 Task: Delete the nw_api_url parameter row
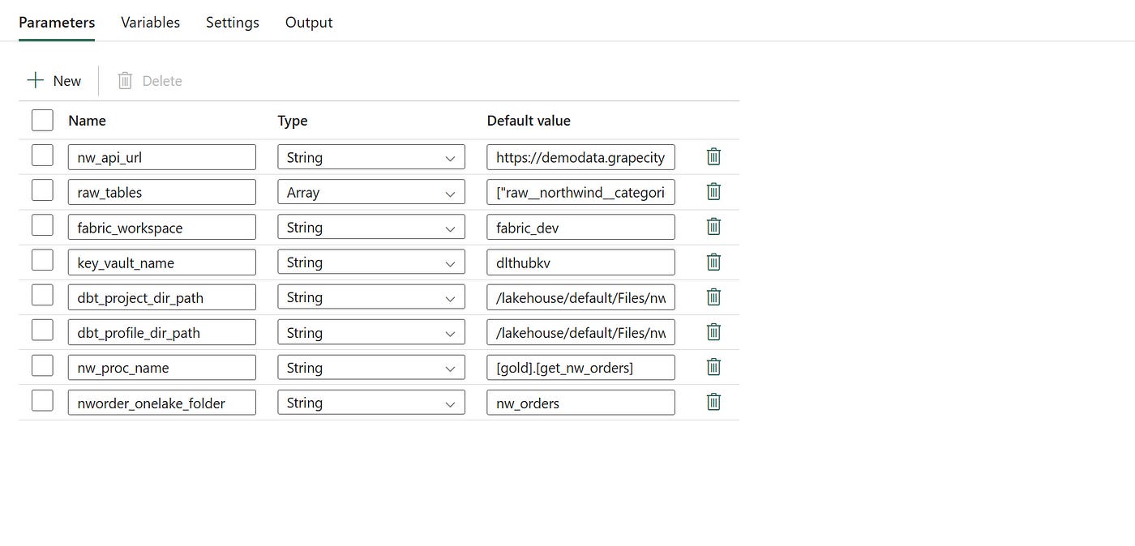[x=713, y=157]
